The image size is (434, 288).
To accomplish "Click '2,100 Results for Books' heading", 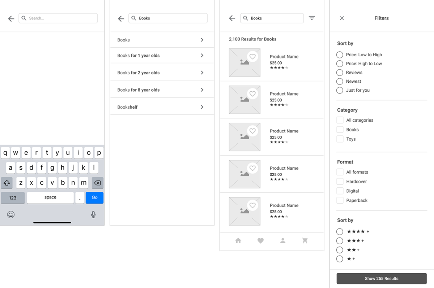I will pyautogui.click(x=253, y=39).
